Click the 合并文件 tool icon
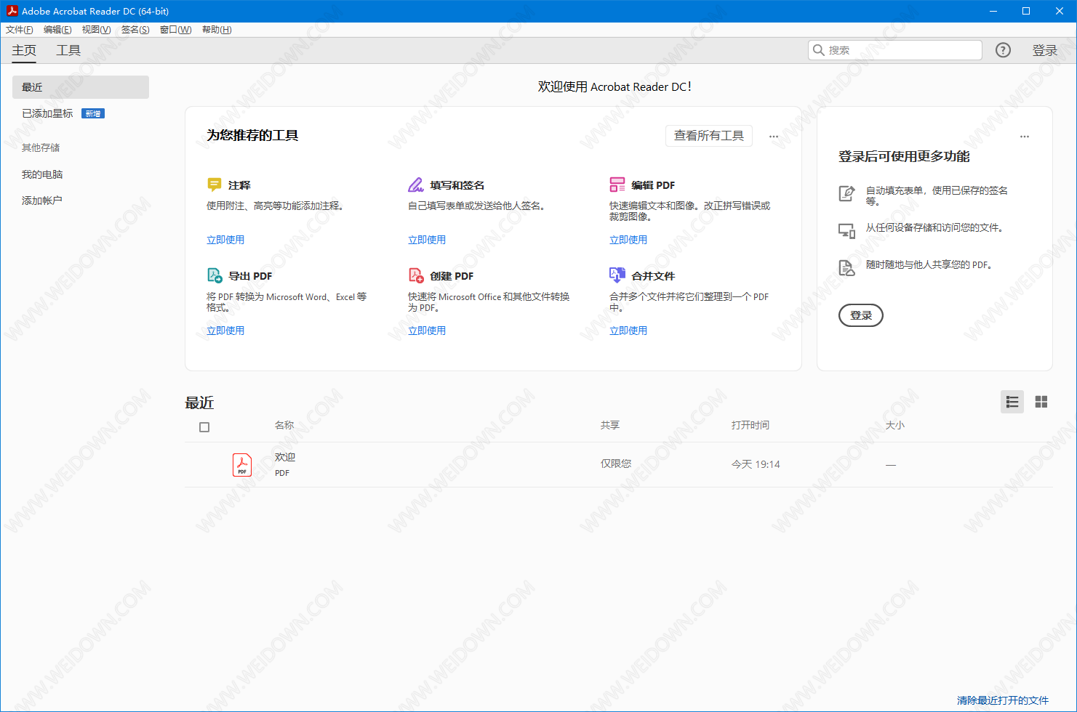Image resolution: width=1077 pixels, height=712 pixels. click(617, 275)
